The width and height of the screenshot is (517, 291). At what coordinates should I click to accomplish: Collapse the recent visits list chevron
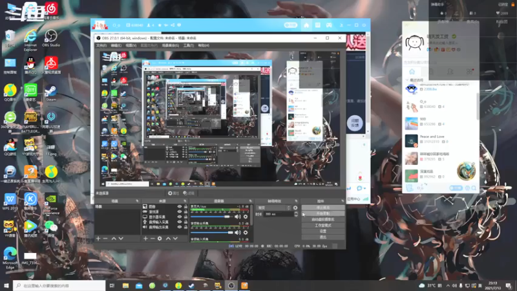[407, 80]
